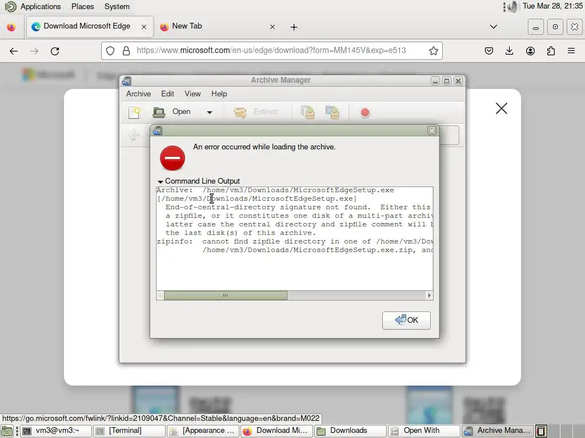Screen dimensions: 585x438
Task: Open a new browser tab with plus button
Action: pyautogui.click(x=294, y=27)
